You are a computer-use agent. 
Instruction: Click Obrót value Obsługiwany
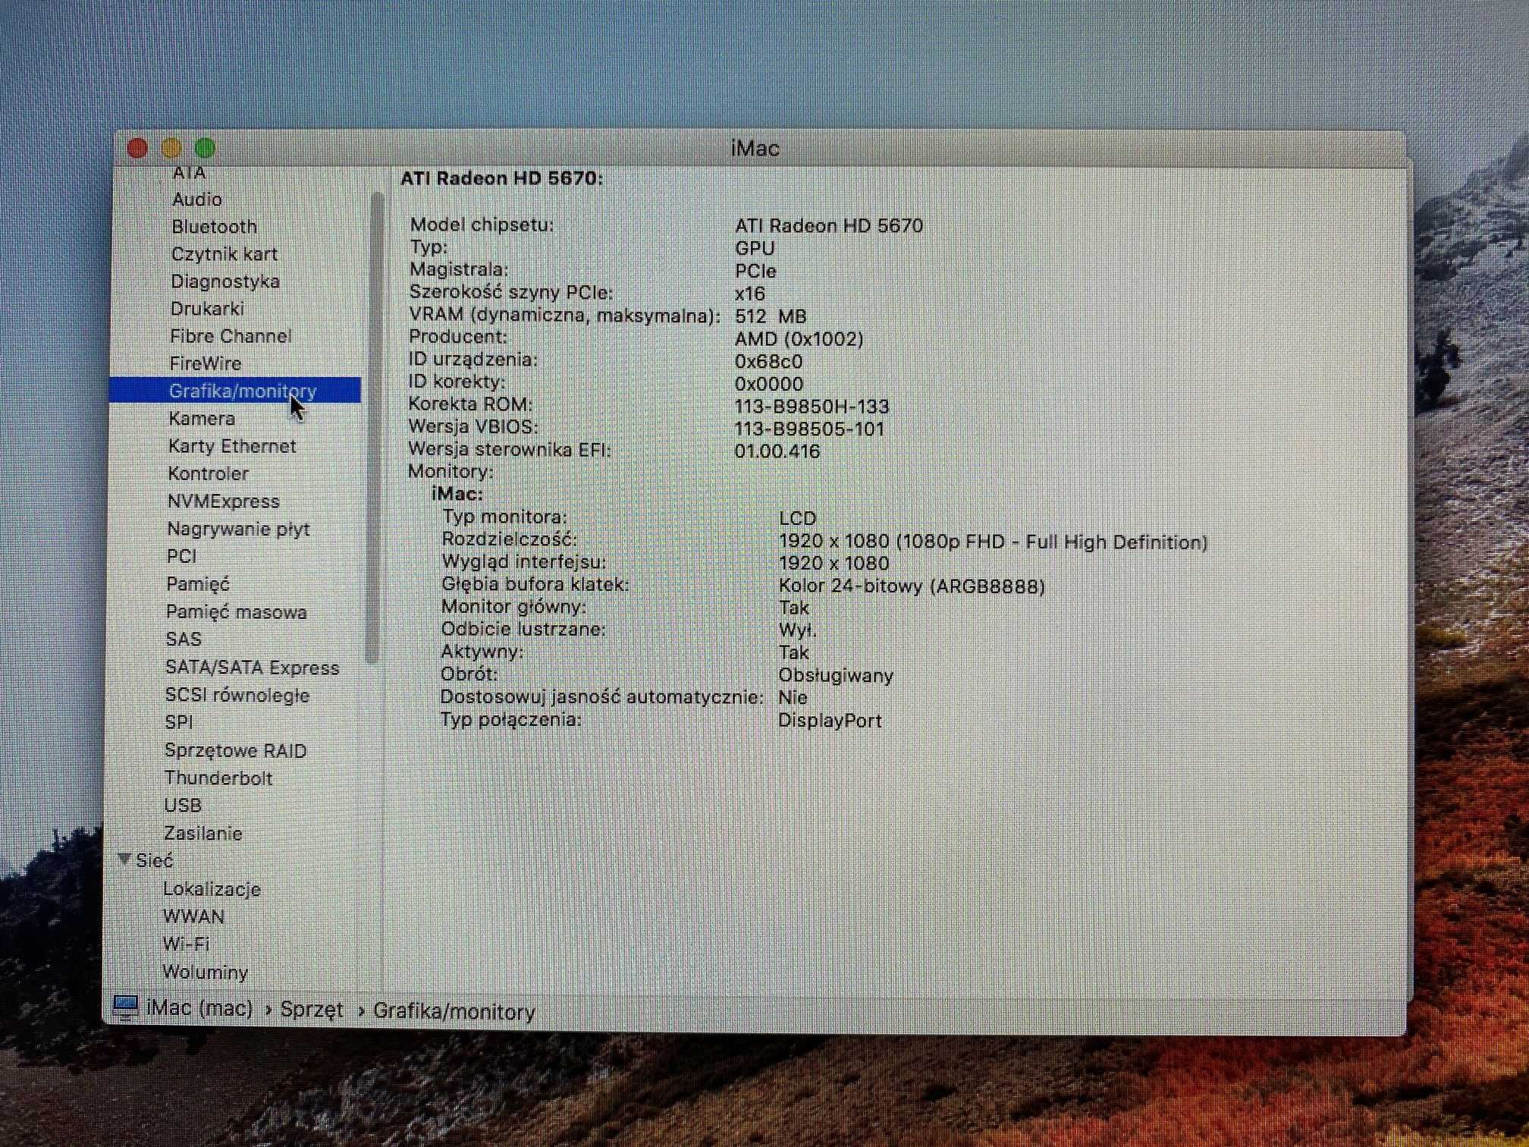pyautogui.click(x=836, y=675)
